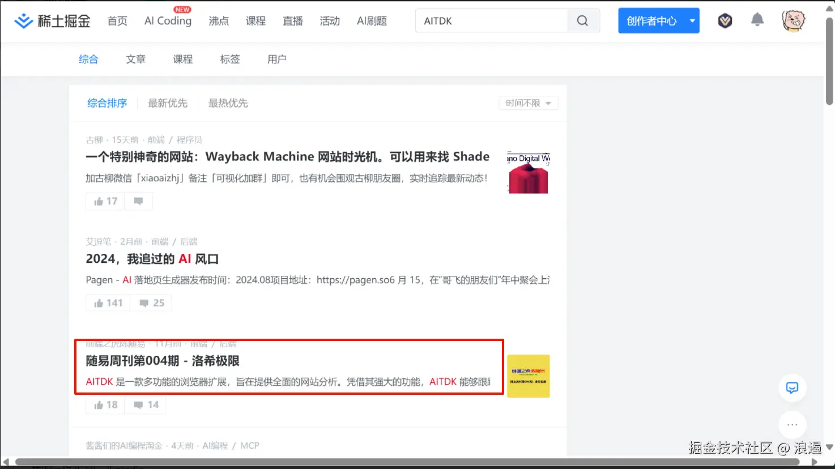Select the 标签 search category tab
Screen dimensions: 835x469
click(230, 59)
